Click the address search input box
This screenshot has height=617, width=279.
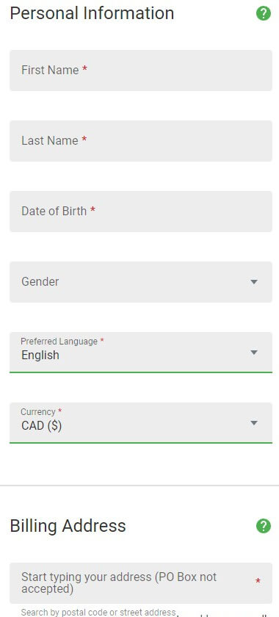pyautogui.click(x=141, y=583)
